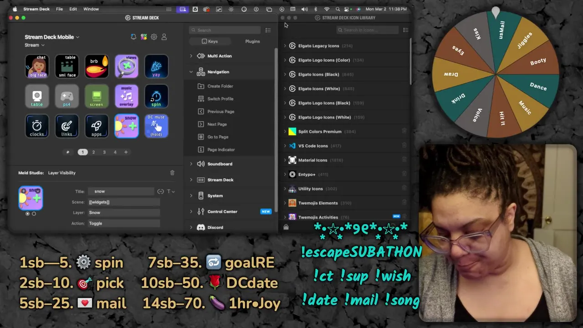
Task: Expand the Soundboard category
Action: click(x=191, y=164)
